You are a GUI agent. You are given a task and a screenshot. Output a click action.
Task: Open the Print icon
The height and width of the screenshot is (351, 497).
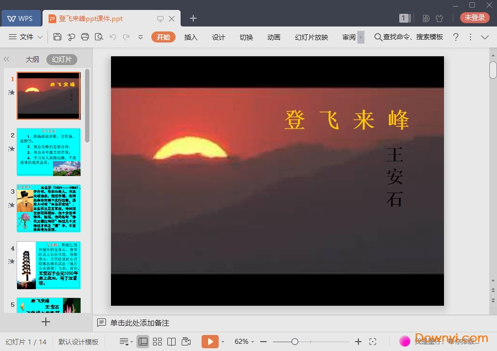pyautogui.click(x=86, y=38)
